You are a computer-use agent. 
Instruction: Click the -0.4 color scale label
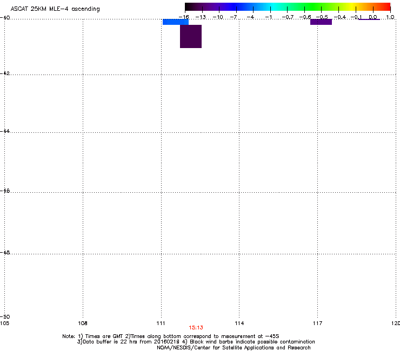340,17
